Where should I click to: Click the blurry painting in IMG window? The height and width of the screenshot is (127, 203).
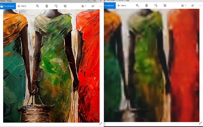(152, 65)
